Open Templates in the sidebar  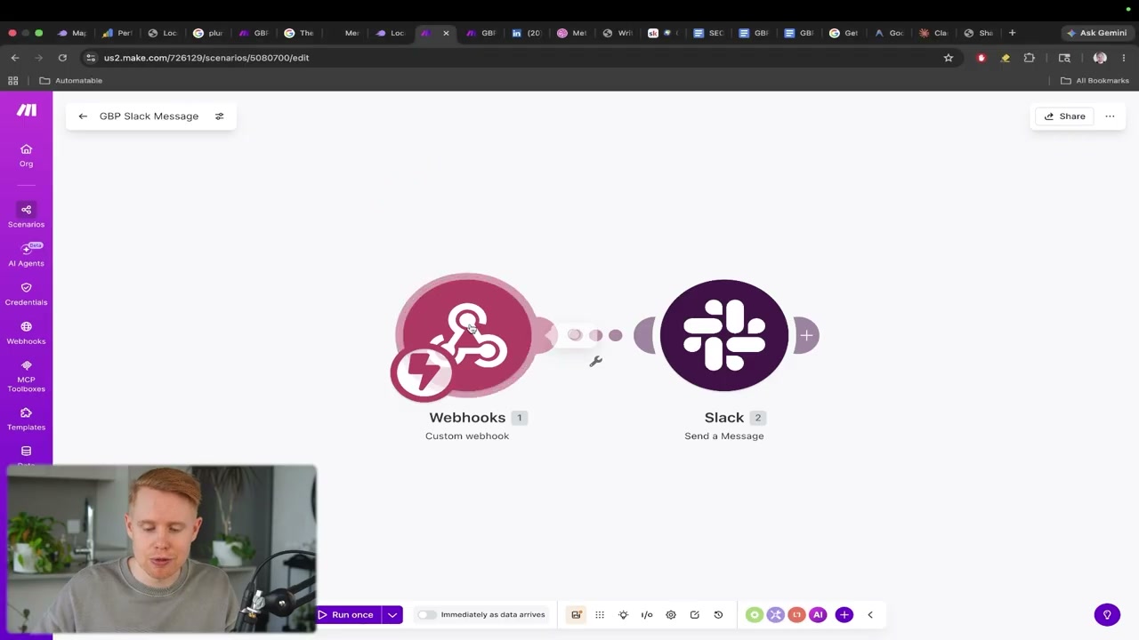(x=26, y=420)
